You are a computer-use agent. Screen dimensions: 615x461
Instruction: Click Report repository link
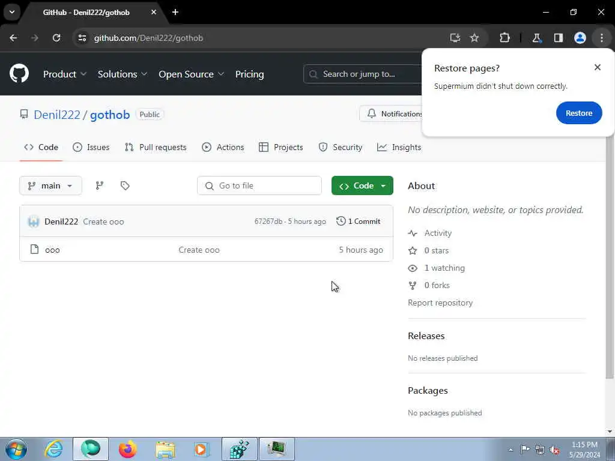coord(440,303)
